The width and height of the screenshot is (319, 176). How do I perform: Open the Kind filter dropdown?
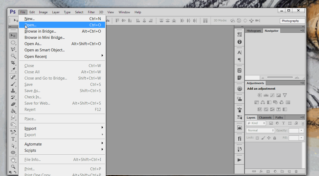pyautogui.click(x=256, y=123)
